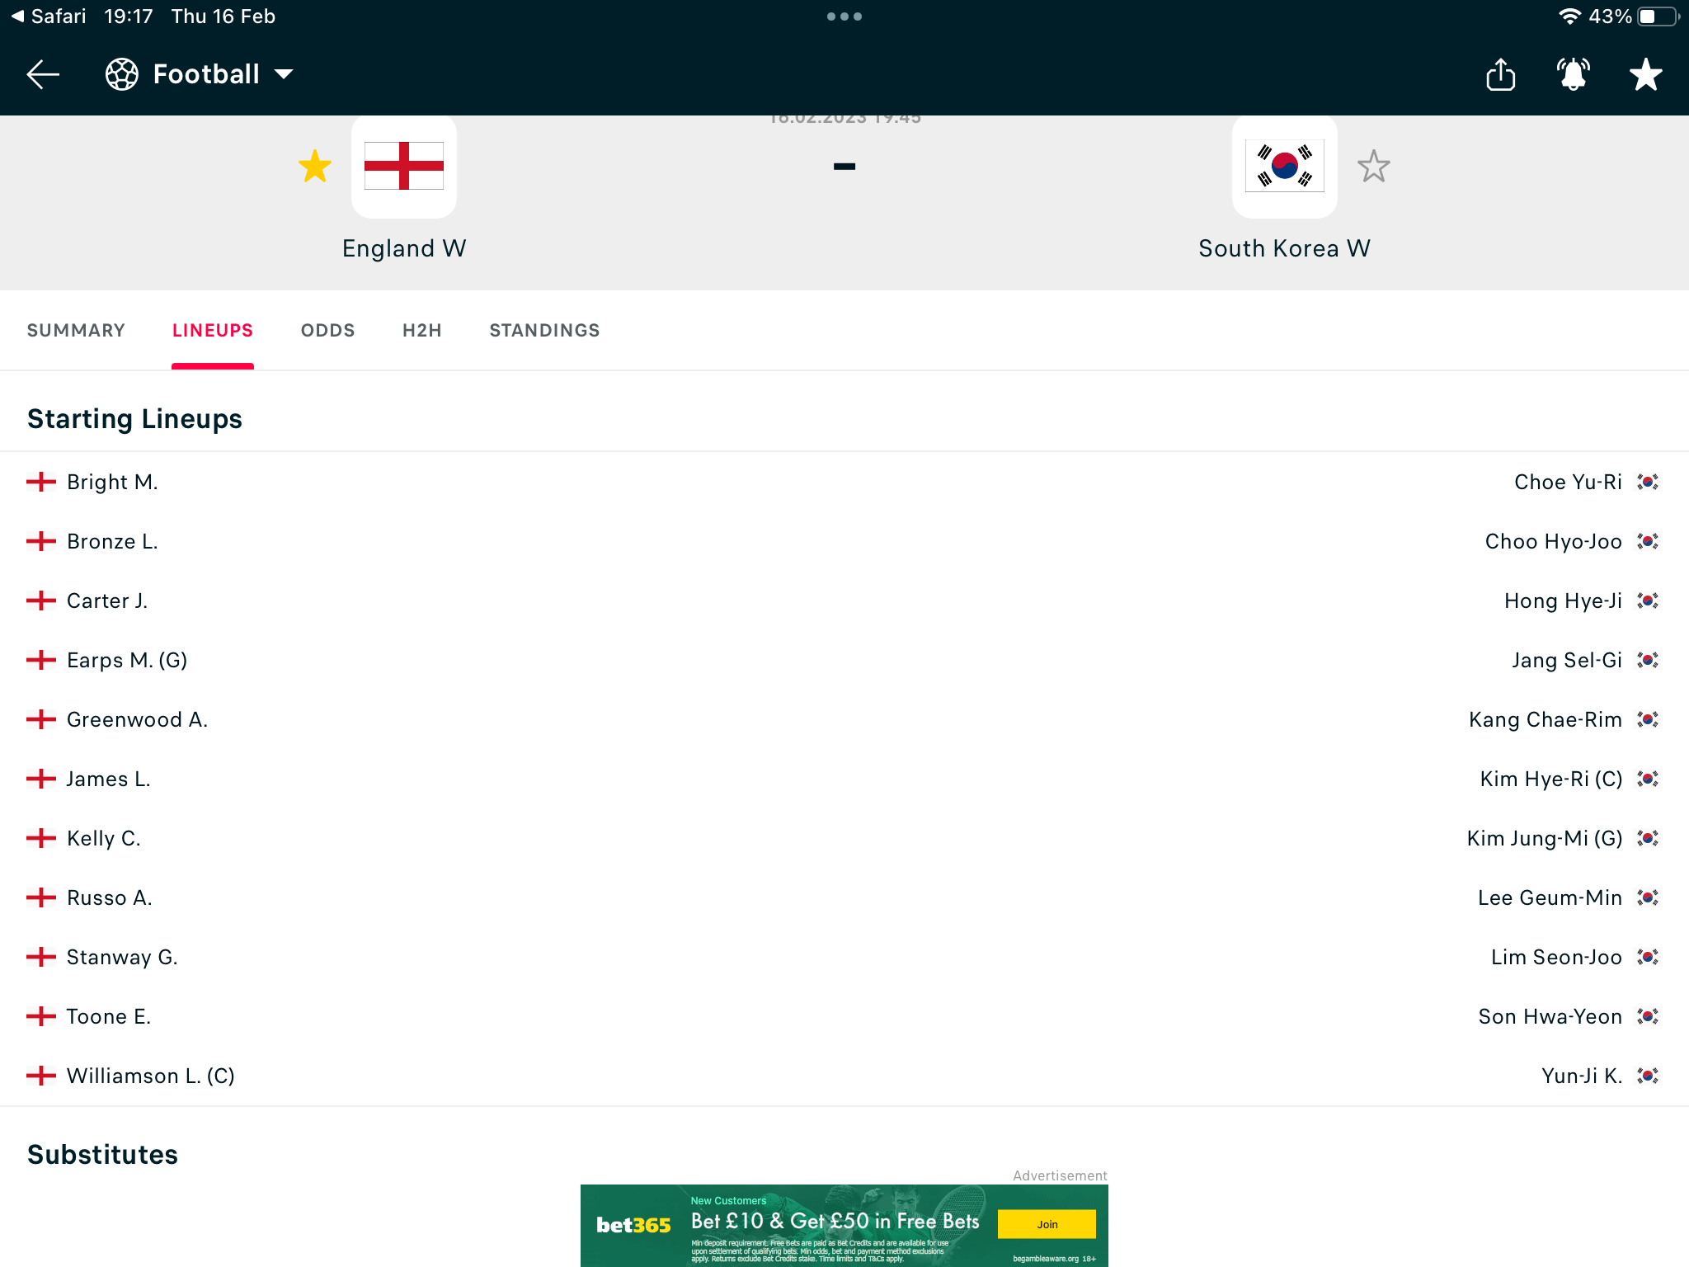
Task: Open the H2H tab
Action: coord(421,330)
